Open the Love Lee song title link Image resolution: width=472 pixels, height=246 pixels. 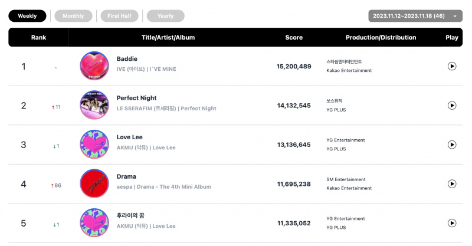130,137
